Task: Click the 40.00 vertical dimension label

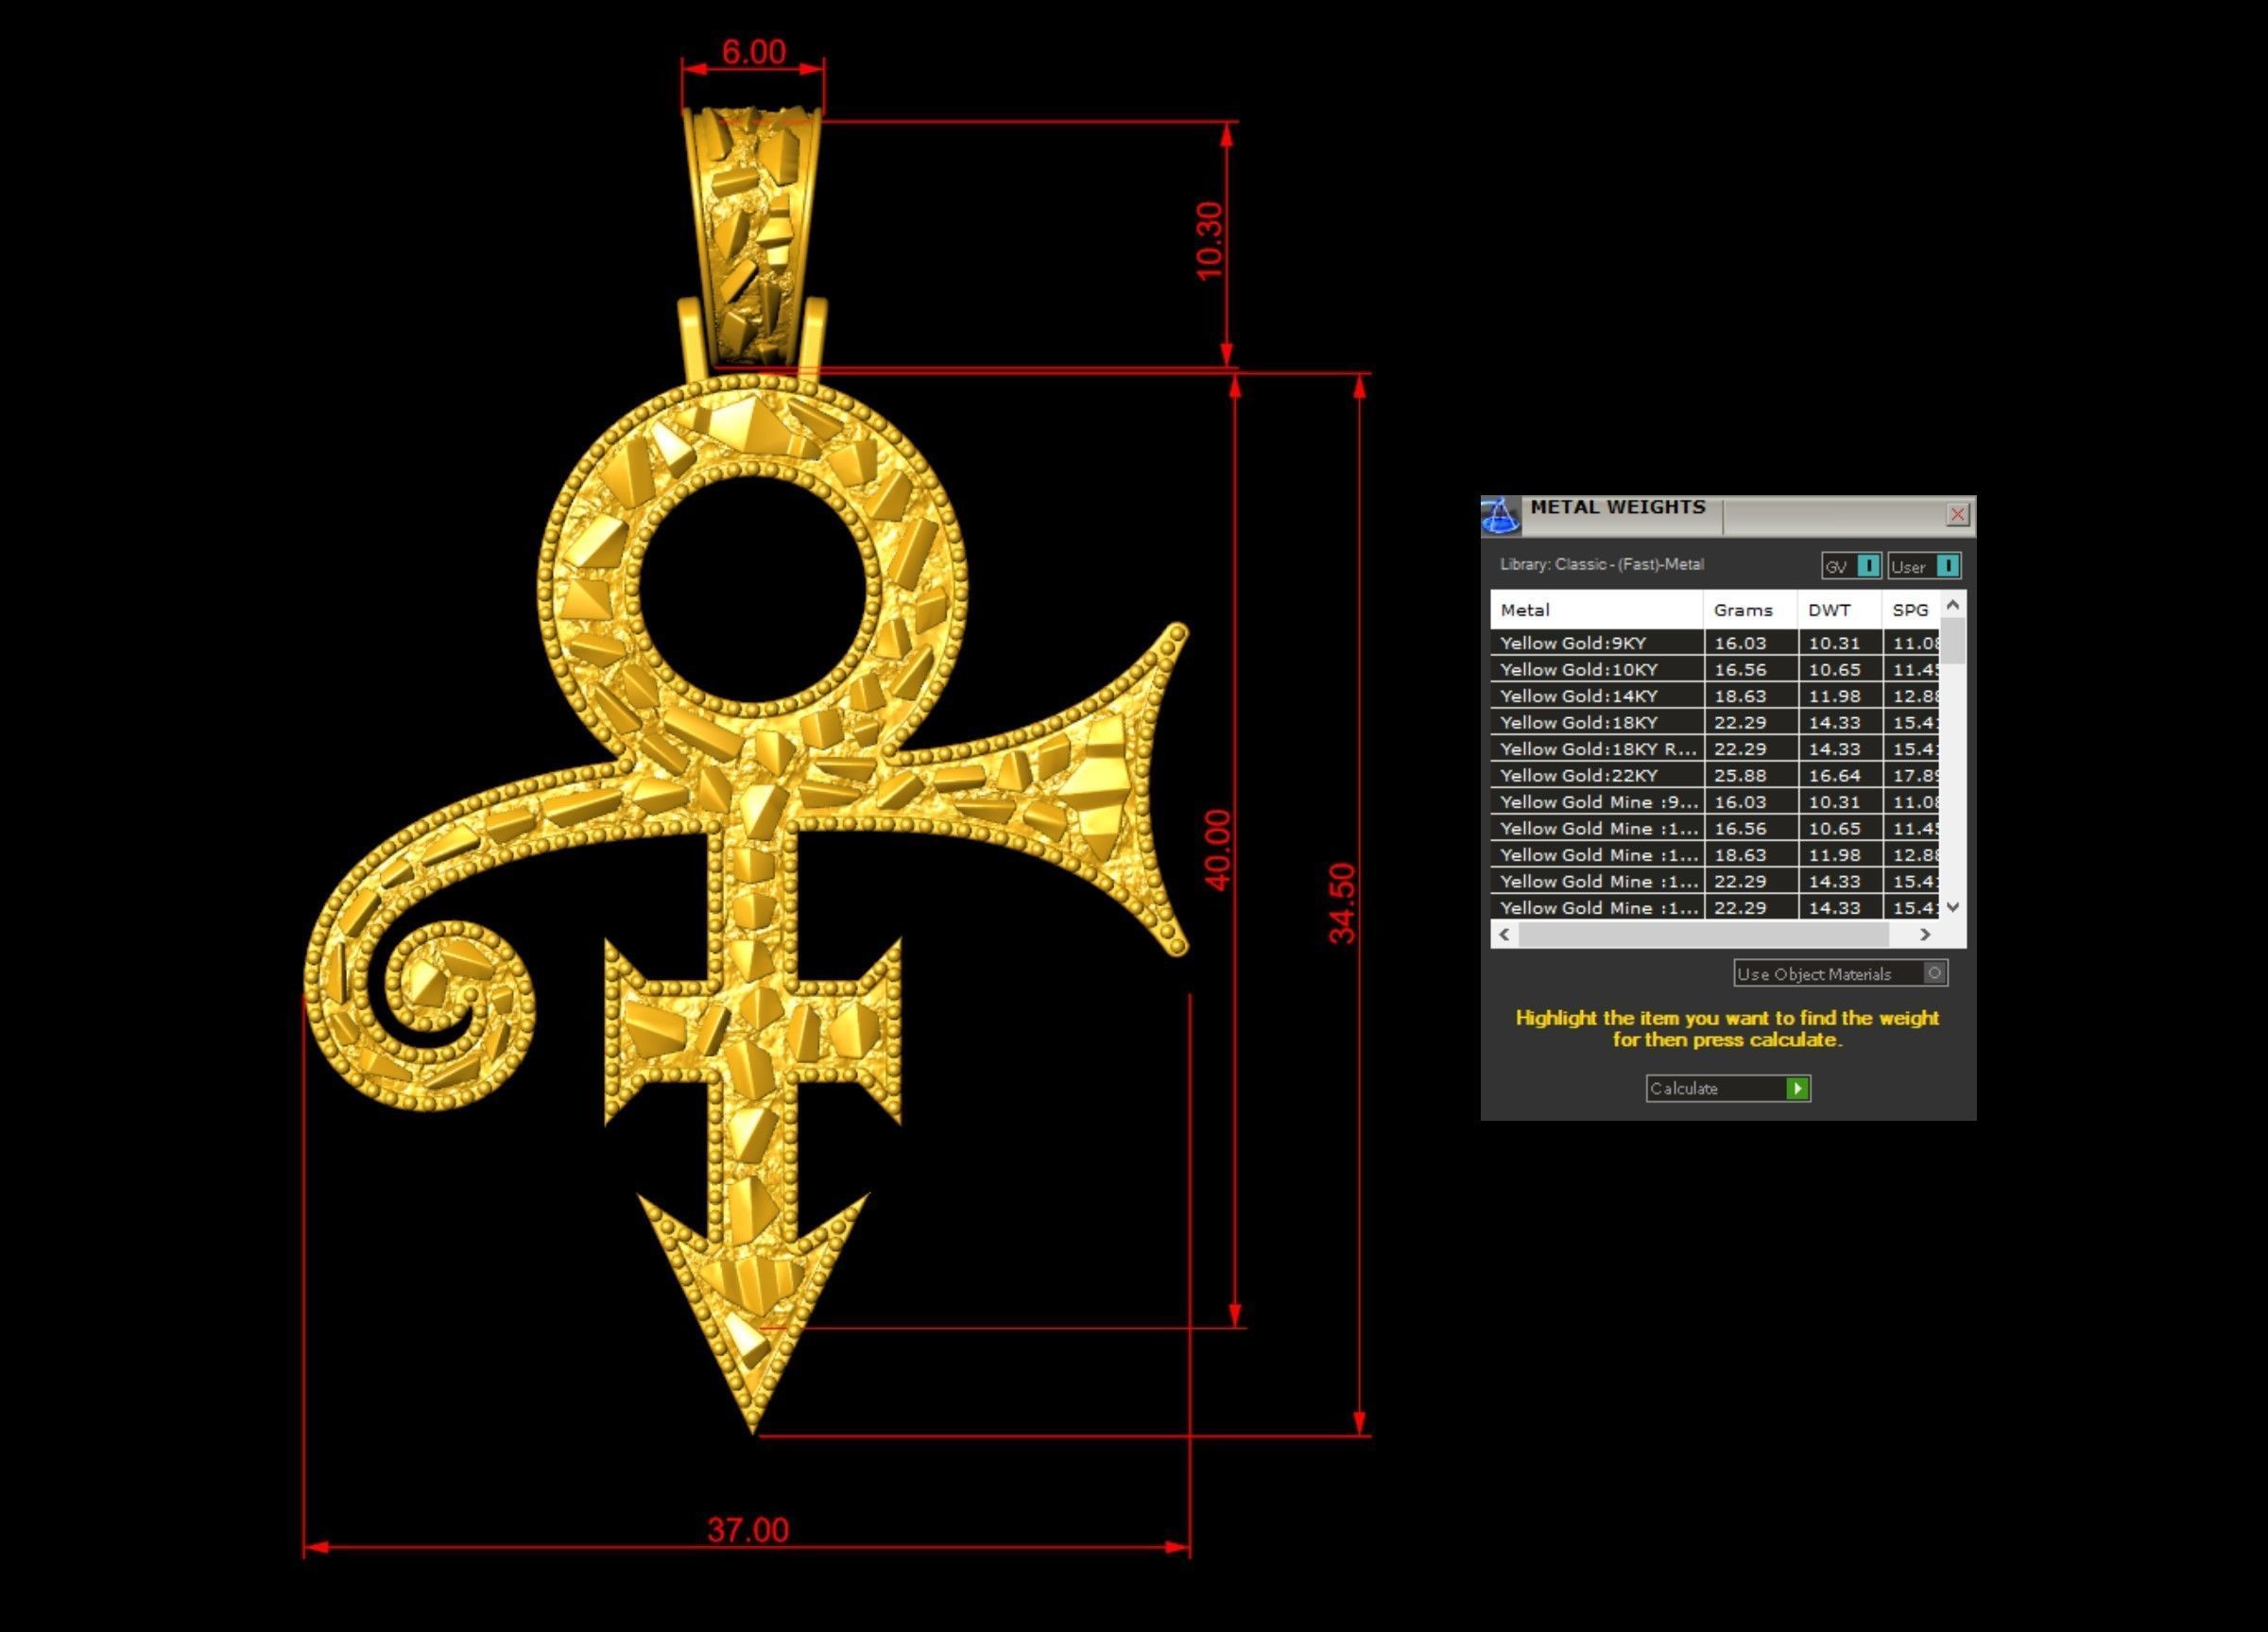Action: coord(1217,850)
